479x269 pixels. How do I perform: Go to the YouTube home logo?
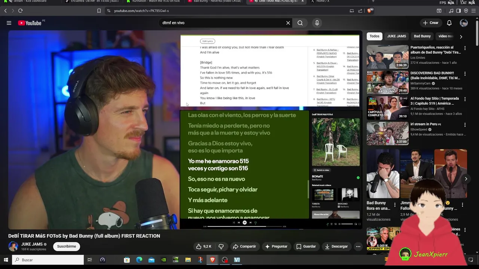pyautogui.click(x=30, y=23)
